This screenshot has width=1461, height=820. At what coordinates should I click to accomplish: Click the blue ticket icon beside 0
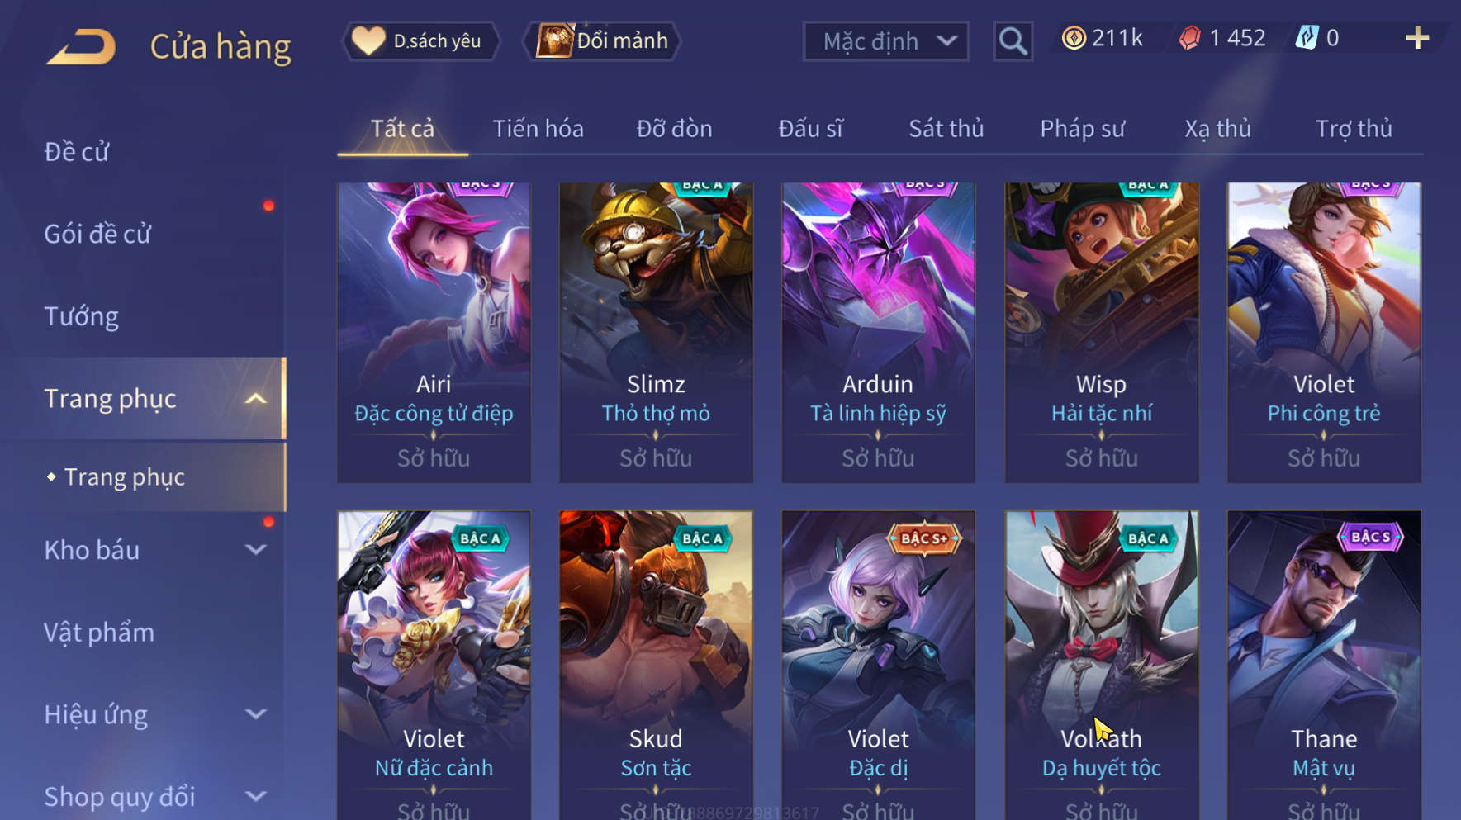(1307, 38)
